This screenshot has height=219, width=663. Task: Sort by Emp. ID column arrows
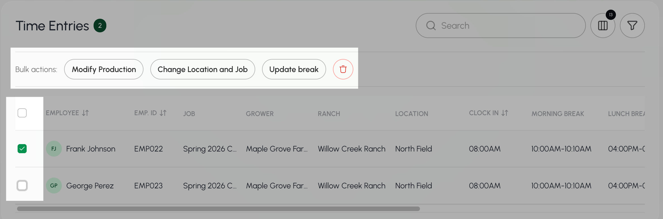tap(163, 113)
